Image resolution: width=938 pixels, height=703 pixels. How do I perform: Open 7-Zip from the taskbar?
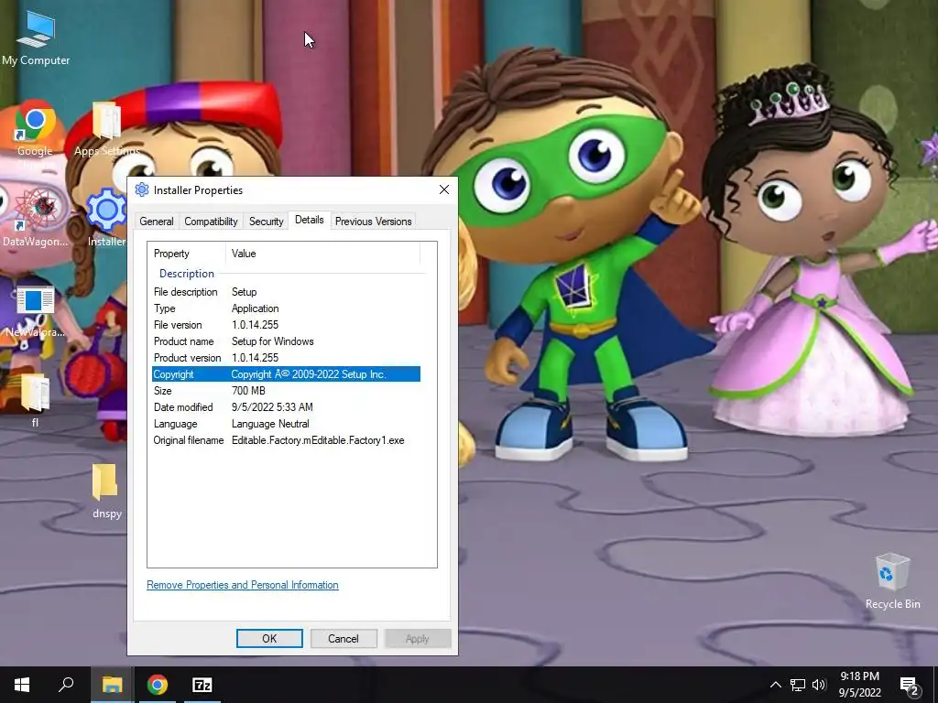coord(202,685)
